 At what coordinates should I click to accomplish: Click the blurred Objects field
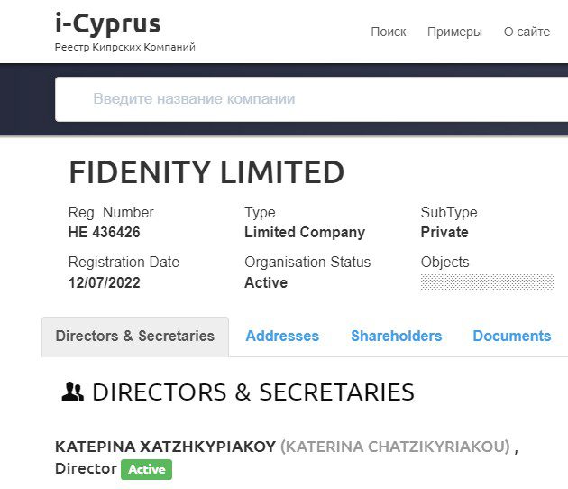(487, 282)
